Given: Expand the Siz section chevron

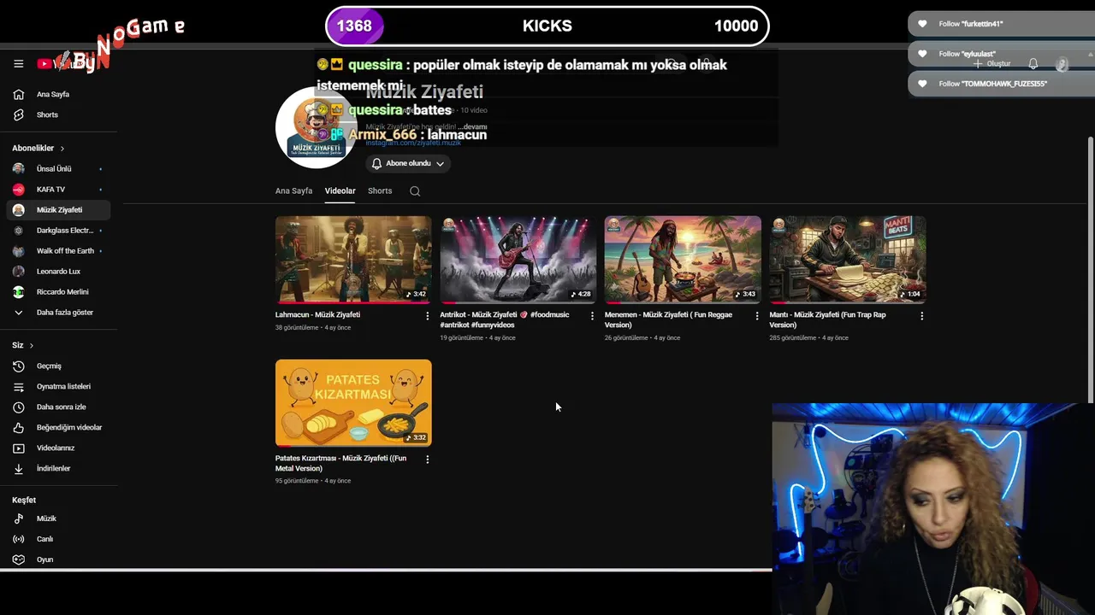Looking at the screenshot, I should [x=32, y=345].
